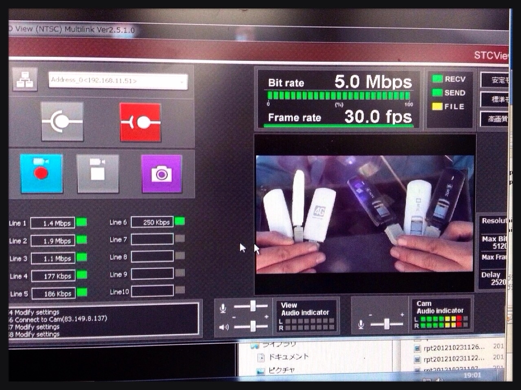Click the Line 2 green status indicator
The image size is (521, 390).
pos(82,240)
